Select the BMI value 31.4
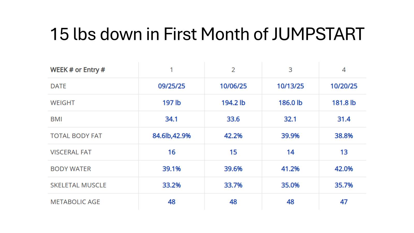 (x=344, y=119)
